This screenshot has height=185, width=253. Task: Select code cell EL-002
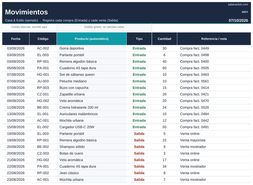click(x=43, y=127)
